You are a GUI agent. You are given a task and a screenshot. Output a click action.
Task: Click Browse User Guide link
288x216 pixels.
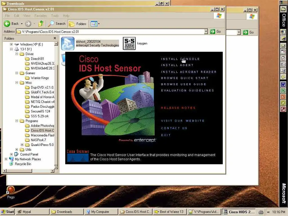184,84
